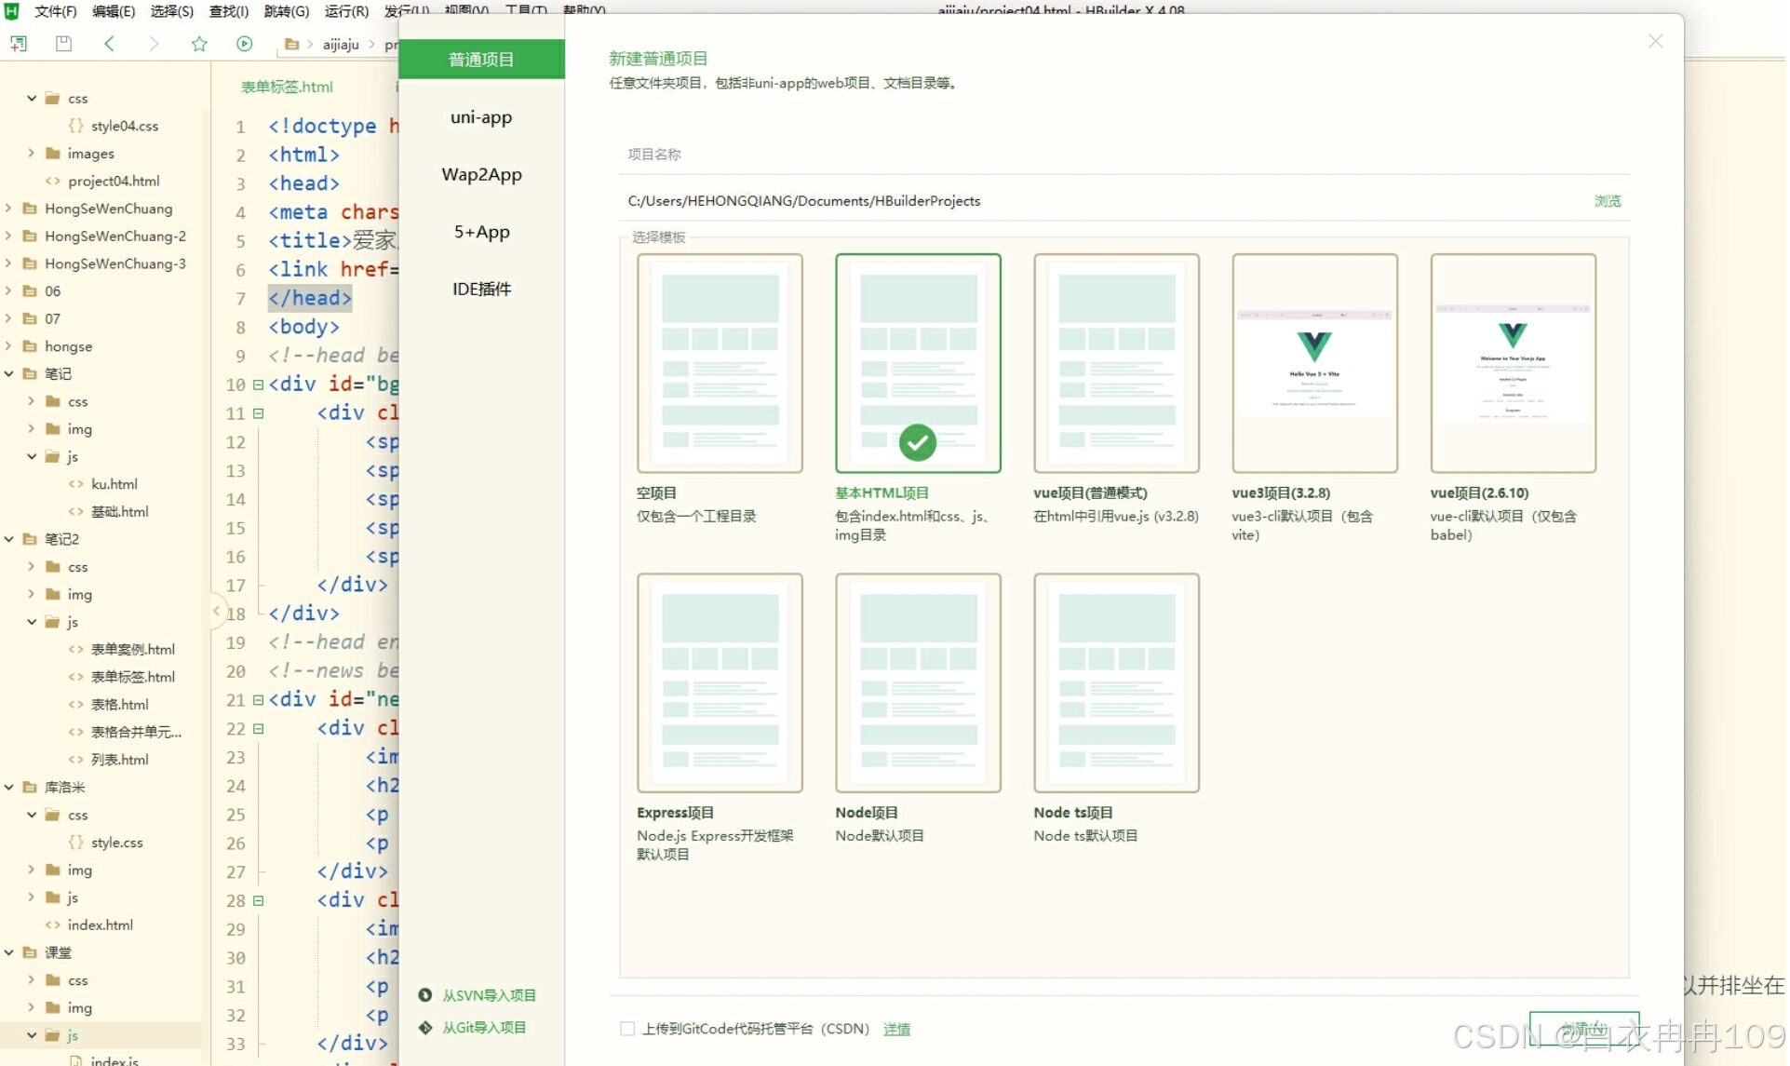Click the Git import icon
1790x1066 pixels.
[425, 1028]
